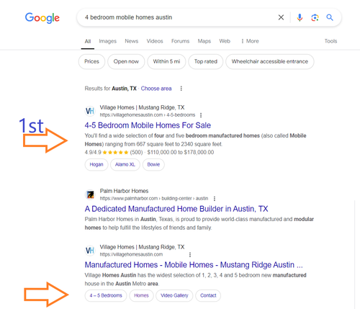Switch to the Images tab
The width and height of the screenshot is (360, 309).
pyautogui.click(x=108, y=41)
